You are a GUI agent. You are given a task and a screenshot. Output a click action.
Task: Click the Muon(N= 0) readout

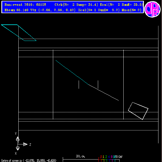pos(131,10)
